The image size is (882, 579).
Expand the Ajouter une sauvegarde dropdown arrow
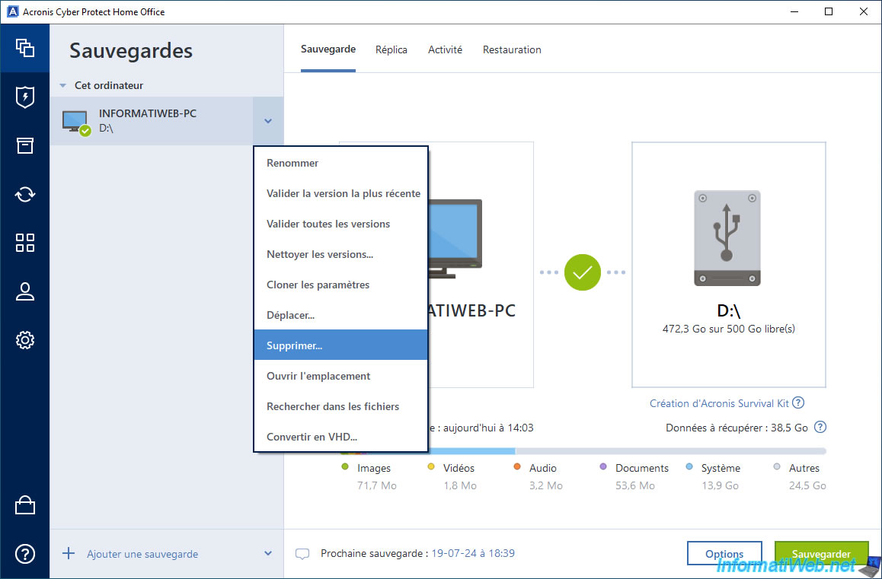point(268,554)
